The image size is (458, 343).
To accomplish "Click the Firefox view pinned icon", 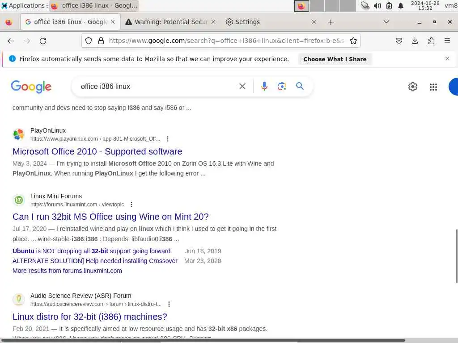I will tap(9, 22).
